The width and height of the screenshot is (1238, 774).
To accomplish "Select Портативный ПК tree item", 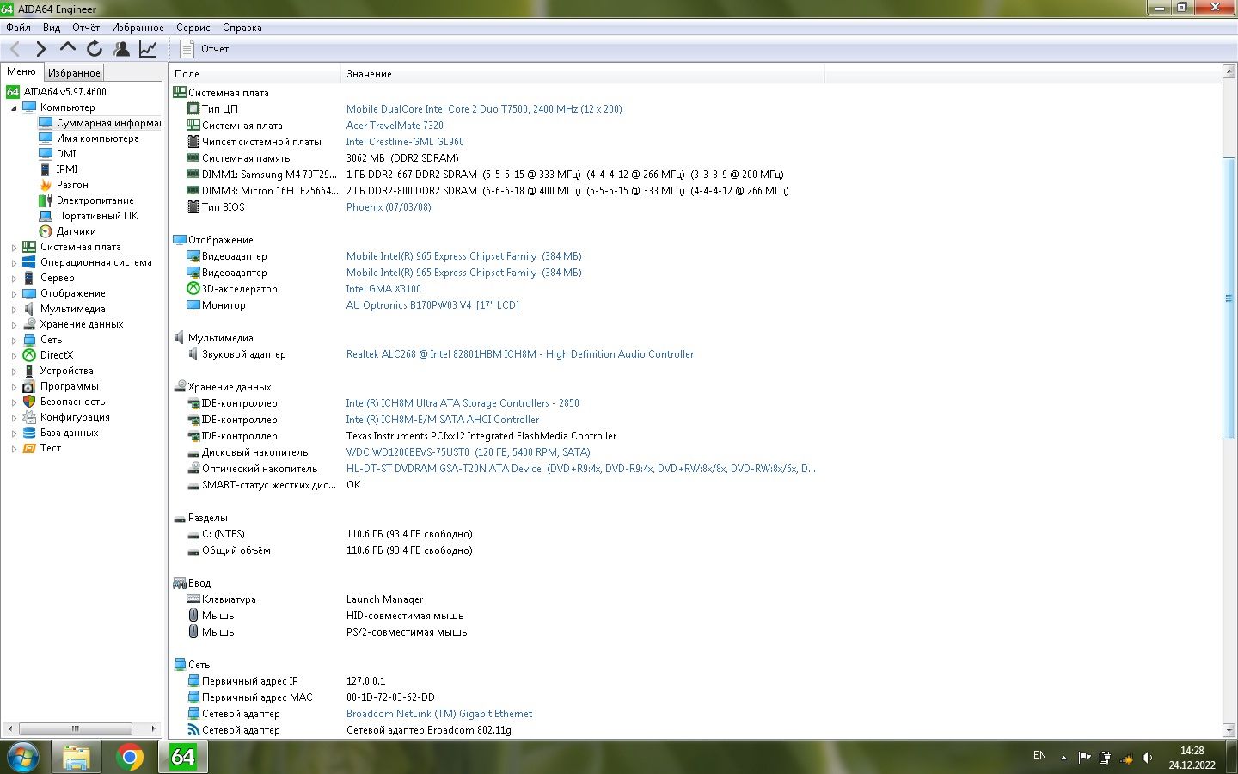I will pos(96,216).
